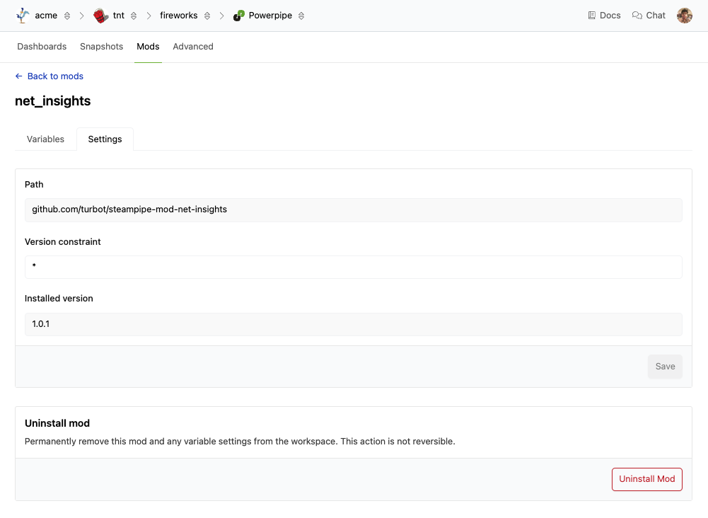Screen dimensions: 708x518
Task: Click into the Version constraint field
Action: (x=353, y=267)
